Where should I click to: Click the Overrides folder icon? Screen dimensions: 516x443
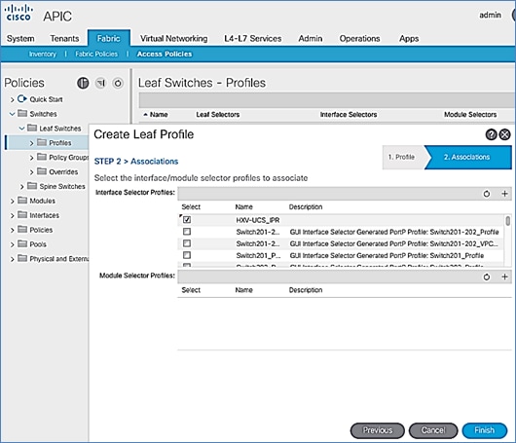[42, 171]
